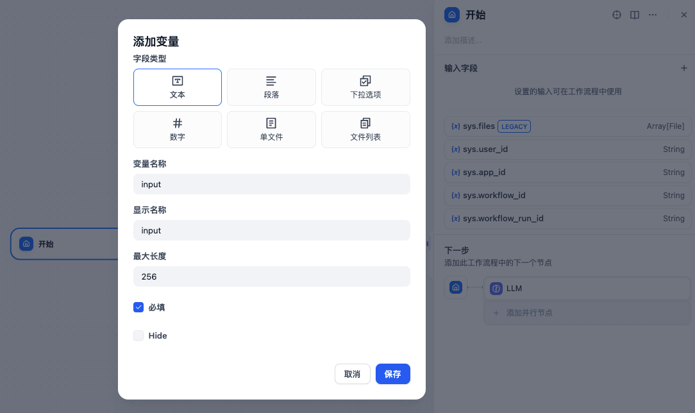Click the globe icon in the 开始 panel header
This screenshot has height=413, width=695.
pyautogui.click(x=616, y=14)
